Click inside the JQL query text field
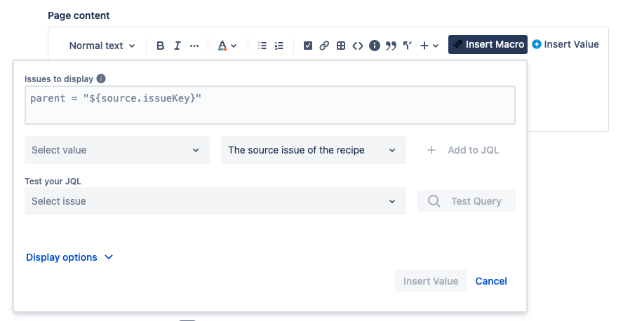This screenshot has height=321, width=623. click(x=269, y=105)
